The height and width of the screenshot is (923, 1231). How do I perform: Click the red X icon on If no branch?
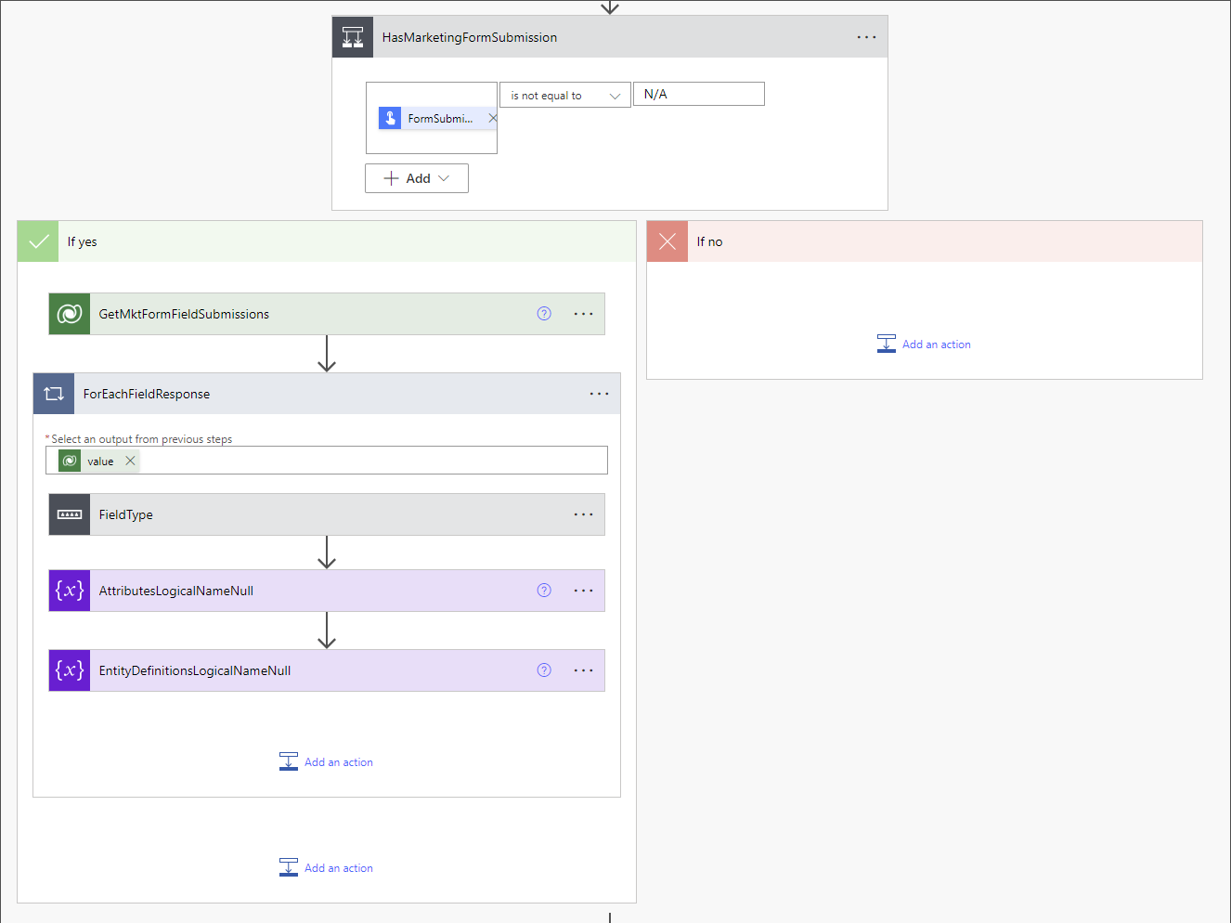[x=667, y=240]
